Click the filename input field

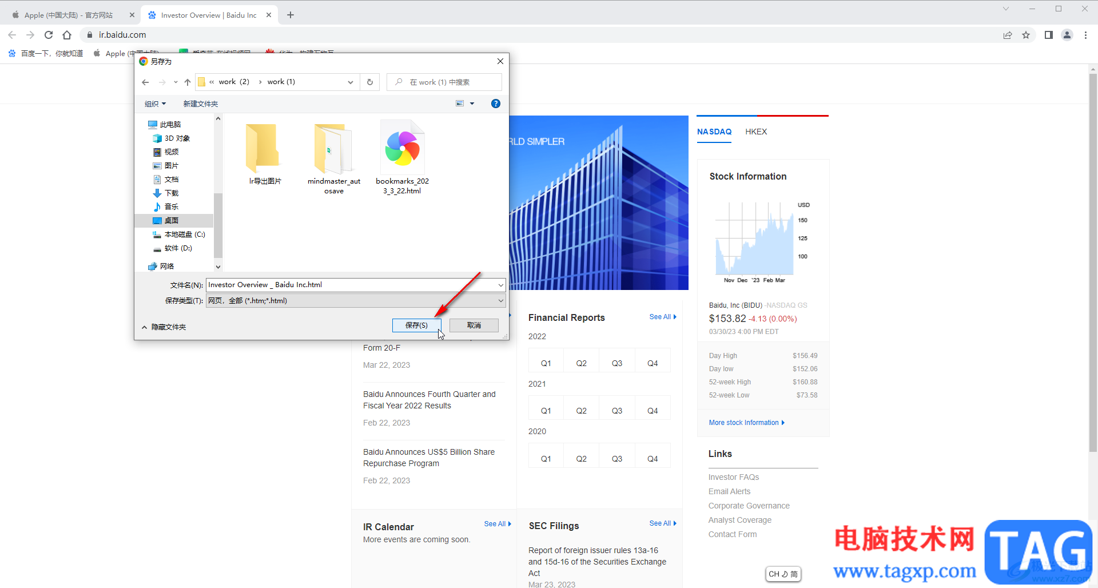(352, 285)
